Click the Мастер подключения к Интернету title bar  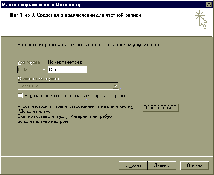pos(104,5)
